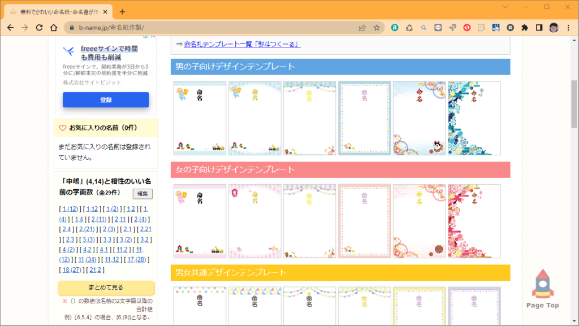
Task: Go to the browser home page
Action: pos(54,28)
